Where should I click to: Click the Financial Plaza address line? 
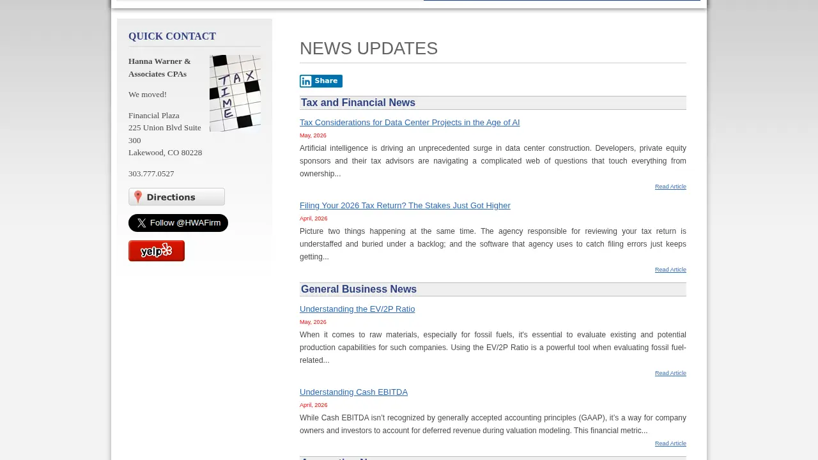click(154, 116)
